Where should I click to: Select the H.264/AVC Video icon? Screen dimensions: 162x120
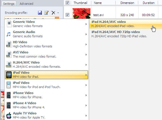9,65
